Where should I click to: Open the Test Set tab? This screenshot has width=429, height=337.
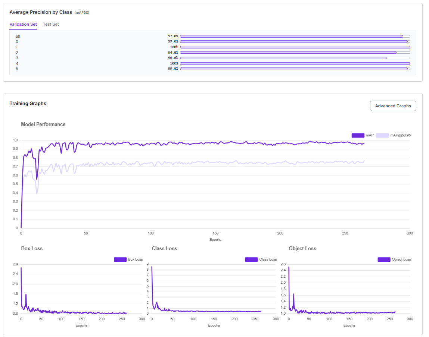coord(51,24)
